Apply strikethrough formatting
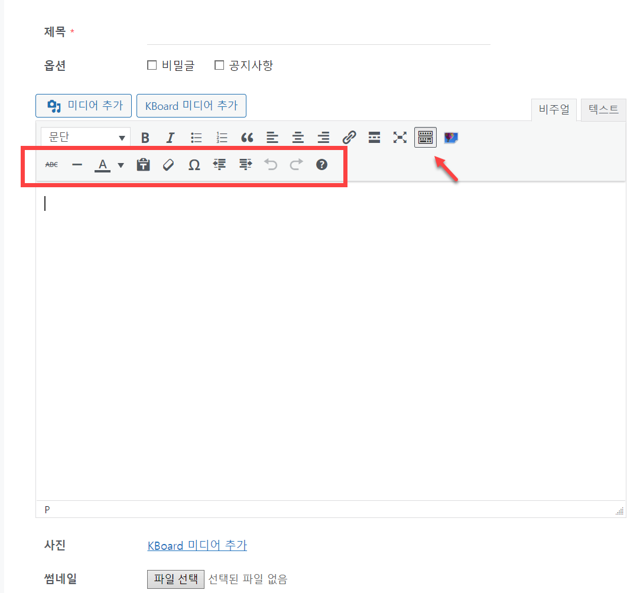This screenshot has height=593, width=640. tap(51, 164)
